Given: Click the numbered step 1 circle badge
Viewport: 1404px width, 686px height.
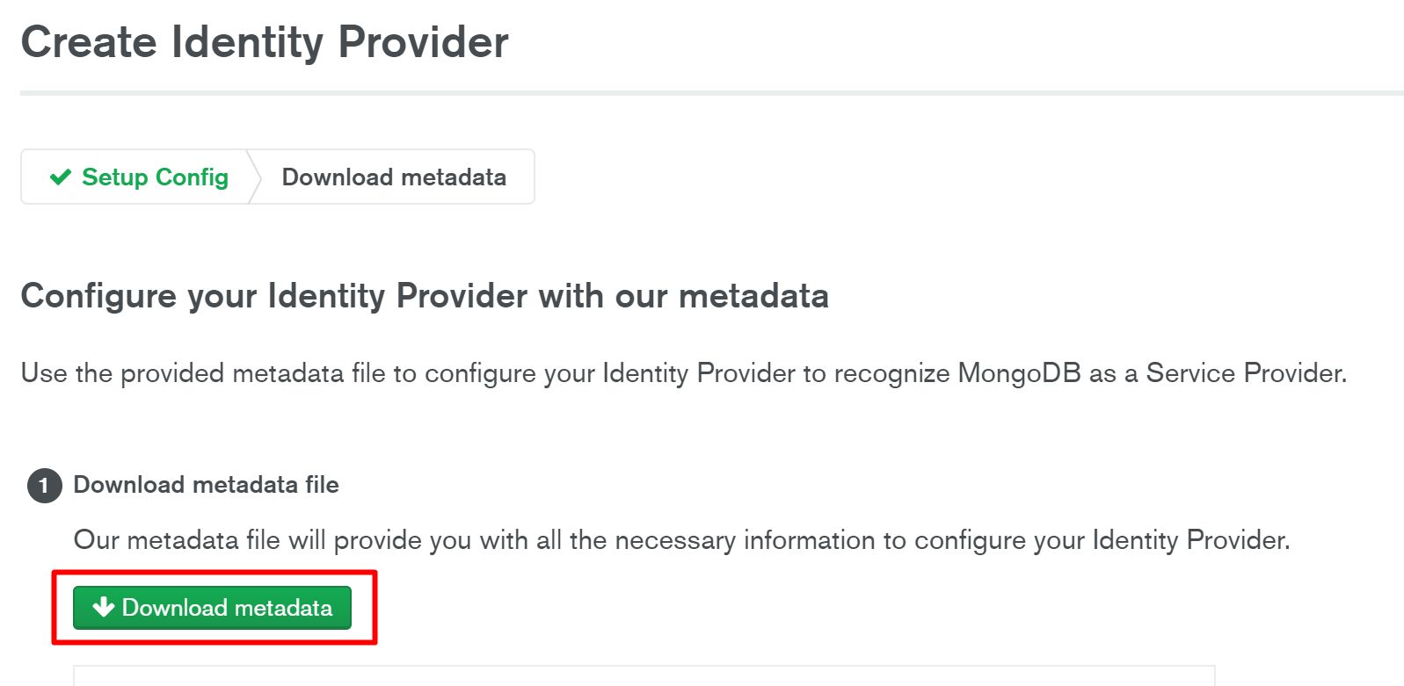Looking at the screenshot, I should click(x=44, y=486).
